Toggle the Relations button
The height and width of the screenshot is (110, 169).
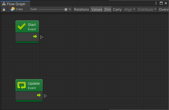(81, 10)
